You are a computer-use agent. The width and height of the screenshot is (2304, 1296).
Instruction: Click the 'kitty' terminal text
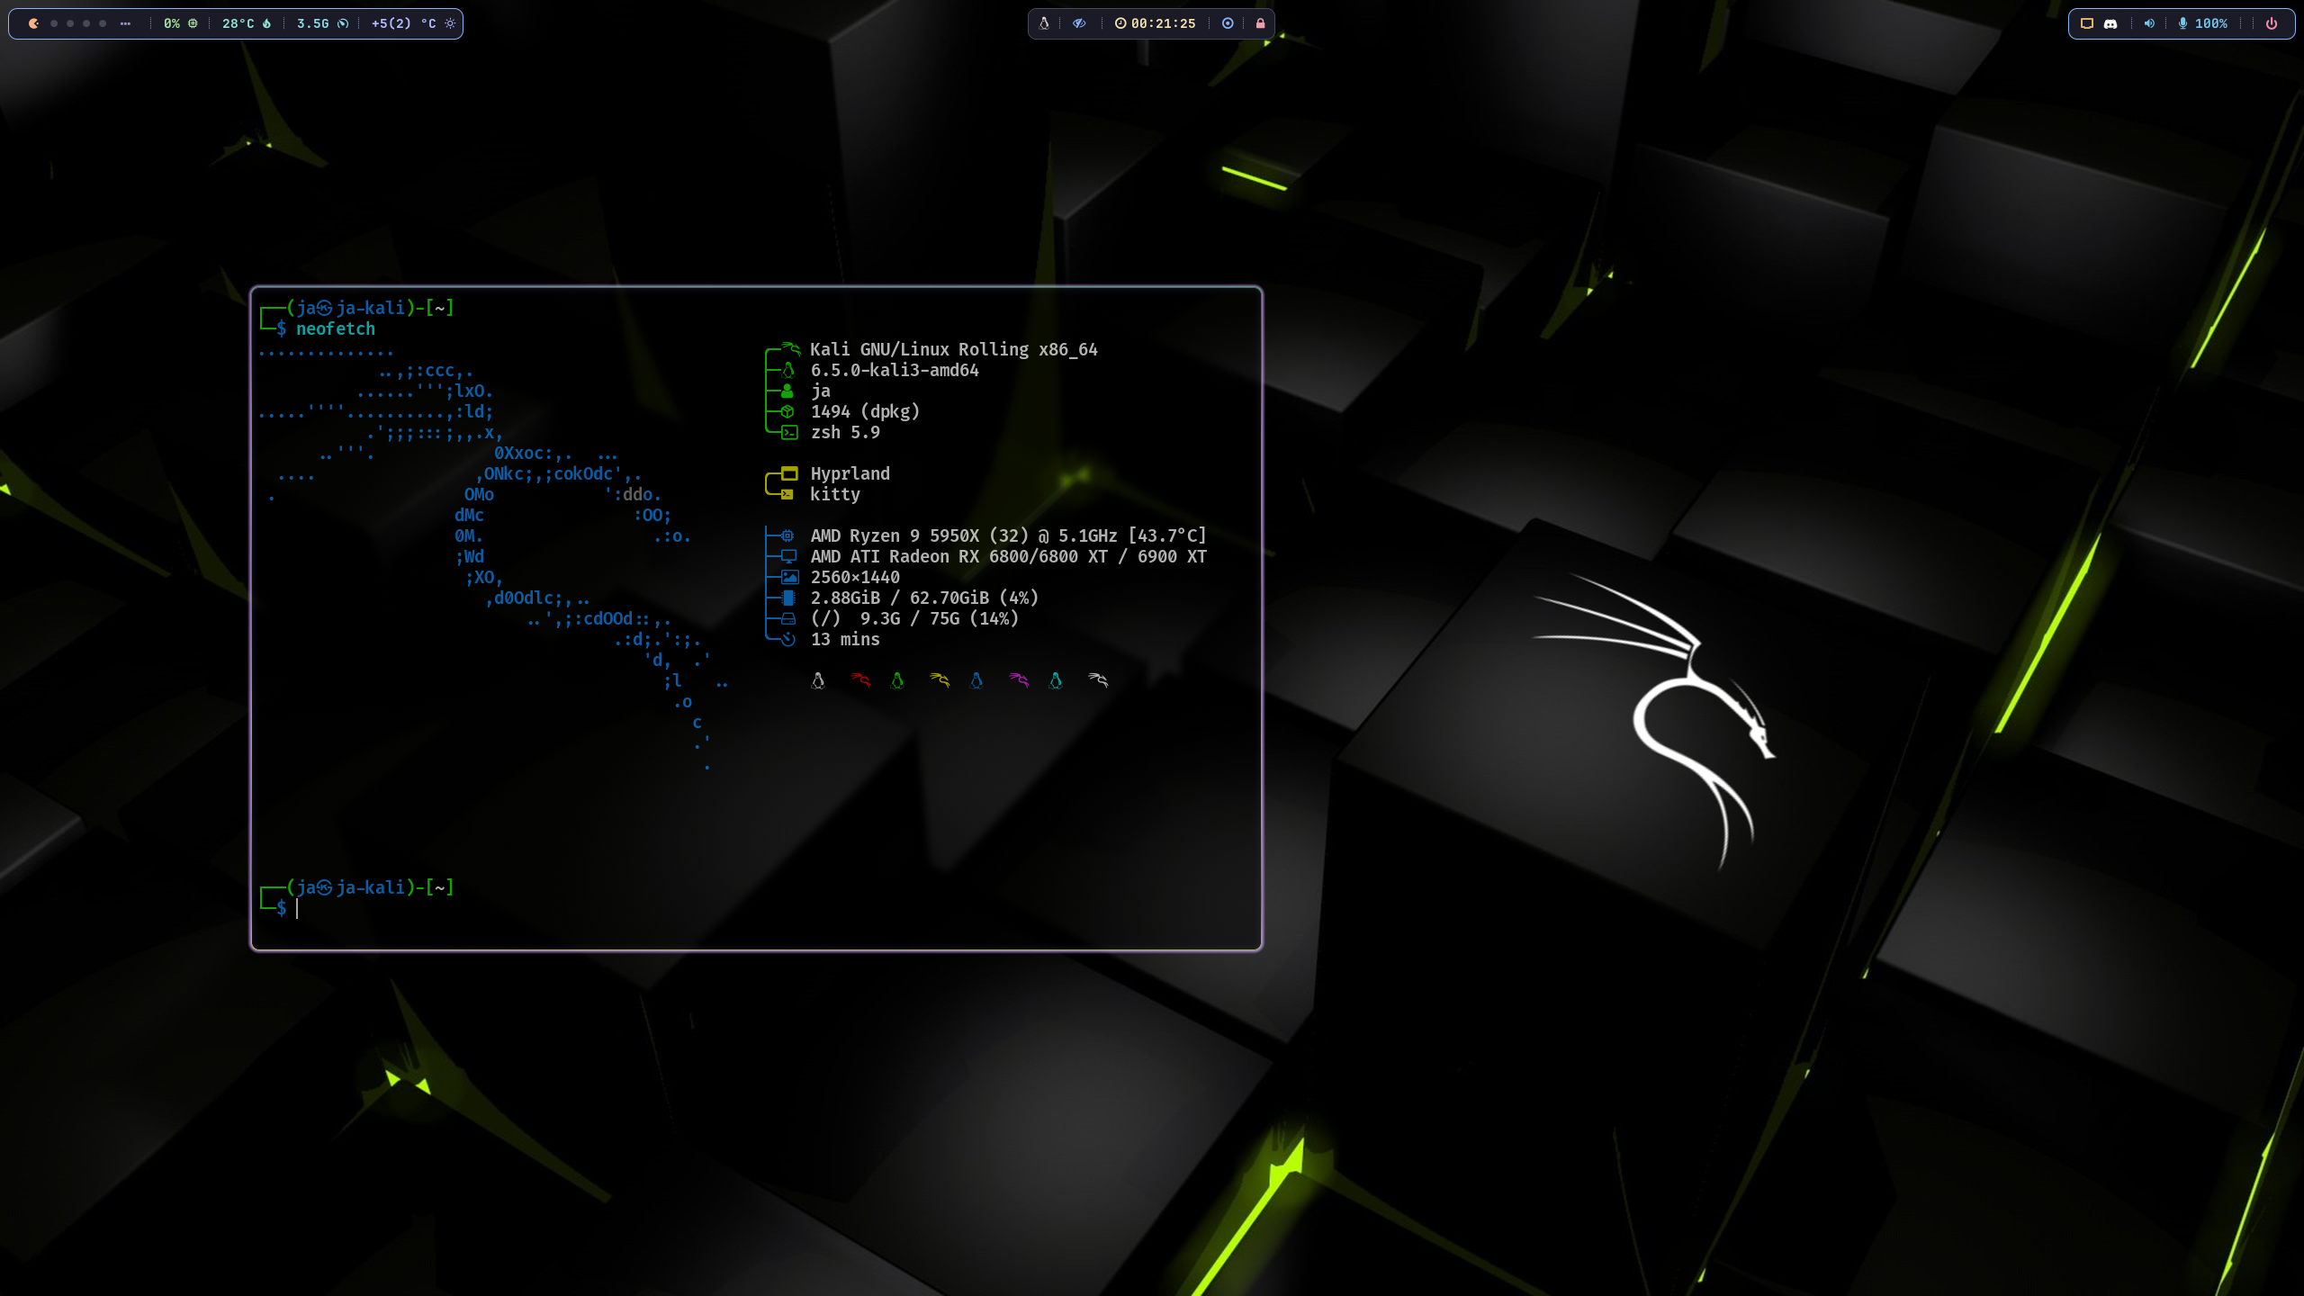[x=835, y=494]
